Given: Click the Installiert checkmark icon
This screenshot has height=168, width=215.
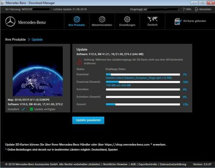Looking at the screenshot, I should (23, 109).
